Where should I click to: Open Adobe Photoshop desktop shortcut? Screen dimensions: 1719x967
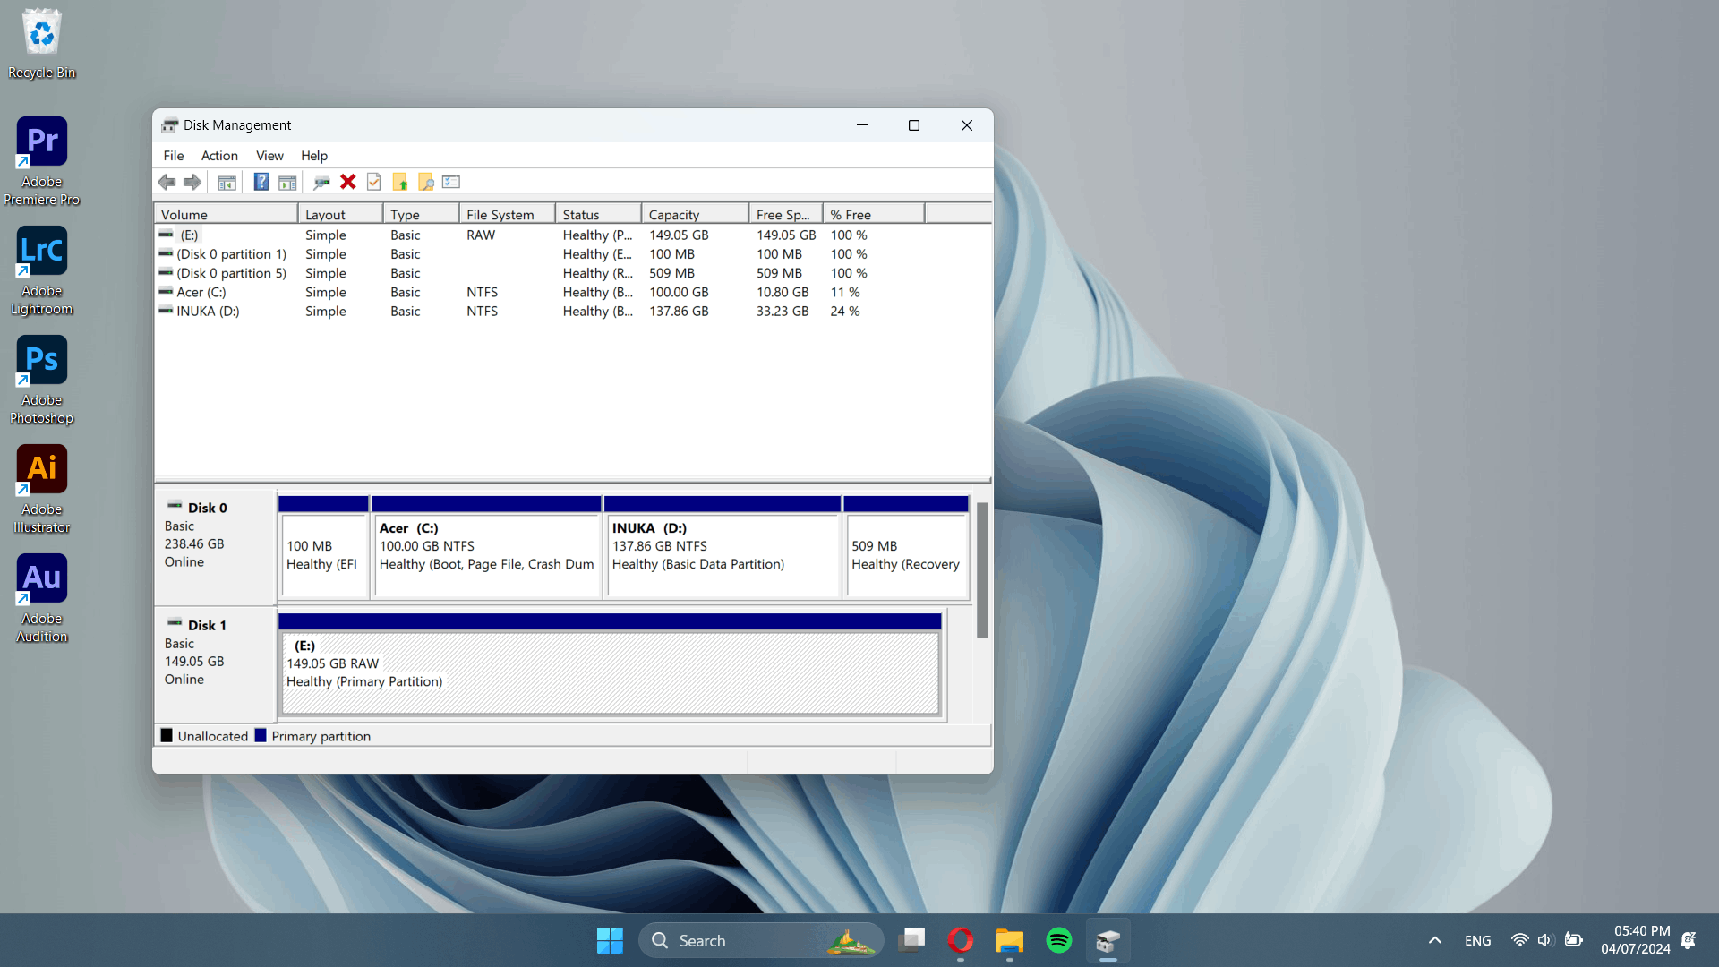click(x=41, y=380)
